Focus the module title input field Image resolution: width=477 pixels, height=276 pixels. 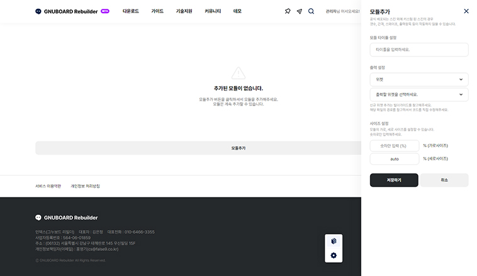418,50
